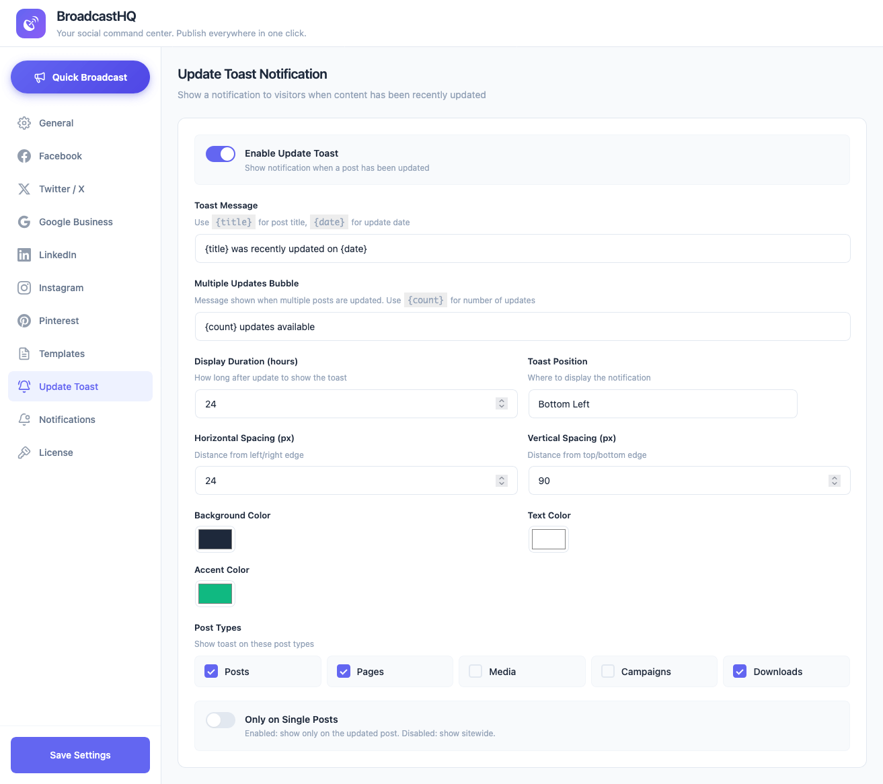This screenshot has width=883, height=784.
Task: Select the Twitter / X icon
Action: [24, 189]
